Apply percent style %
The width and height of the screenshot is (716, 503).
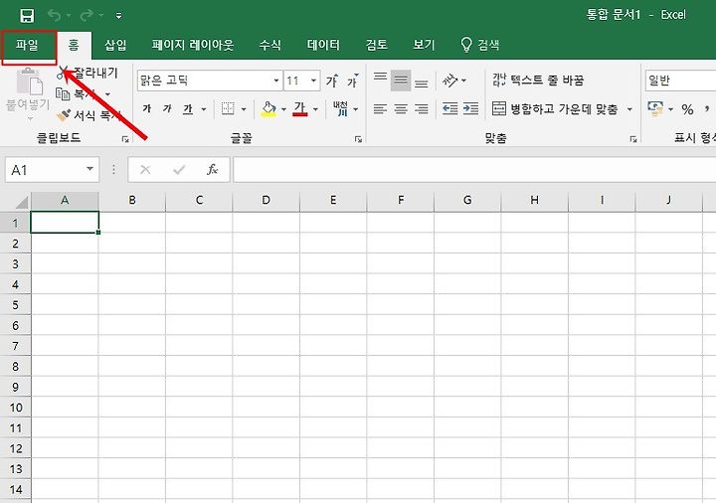point(687,109)
